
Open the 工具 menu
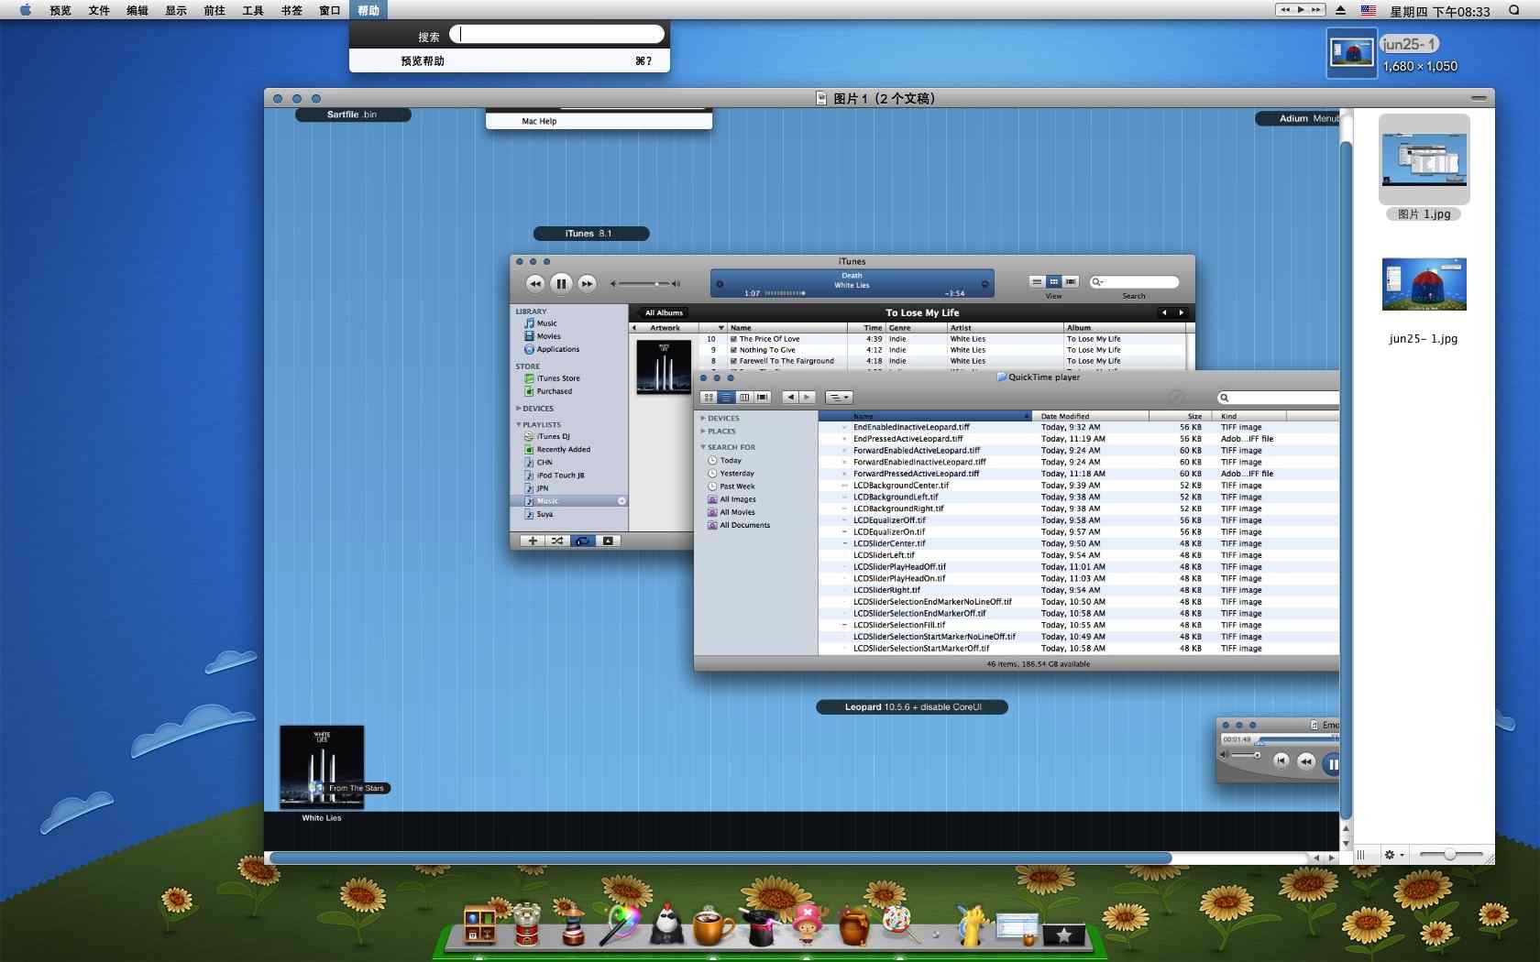tap(253, 10)
